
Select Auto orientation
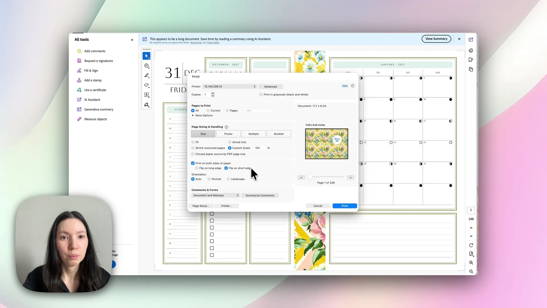click(x=193, y=179)
